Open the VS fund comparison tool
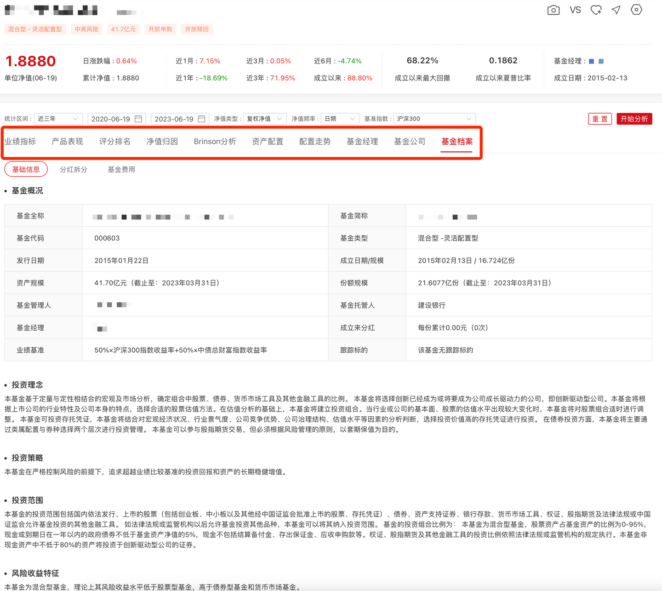 pyautogui.click(x=575, y=10)
